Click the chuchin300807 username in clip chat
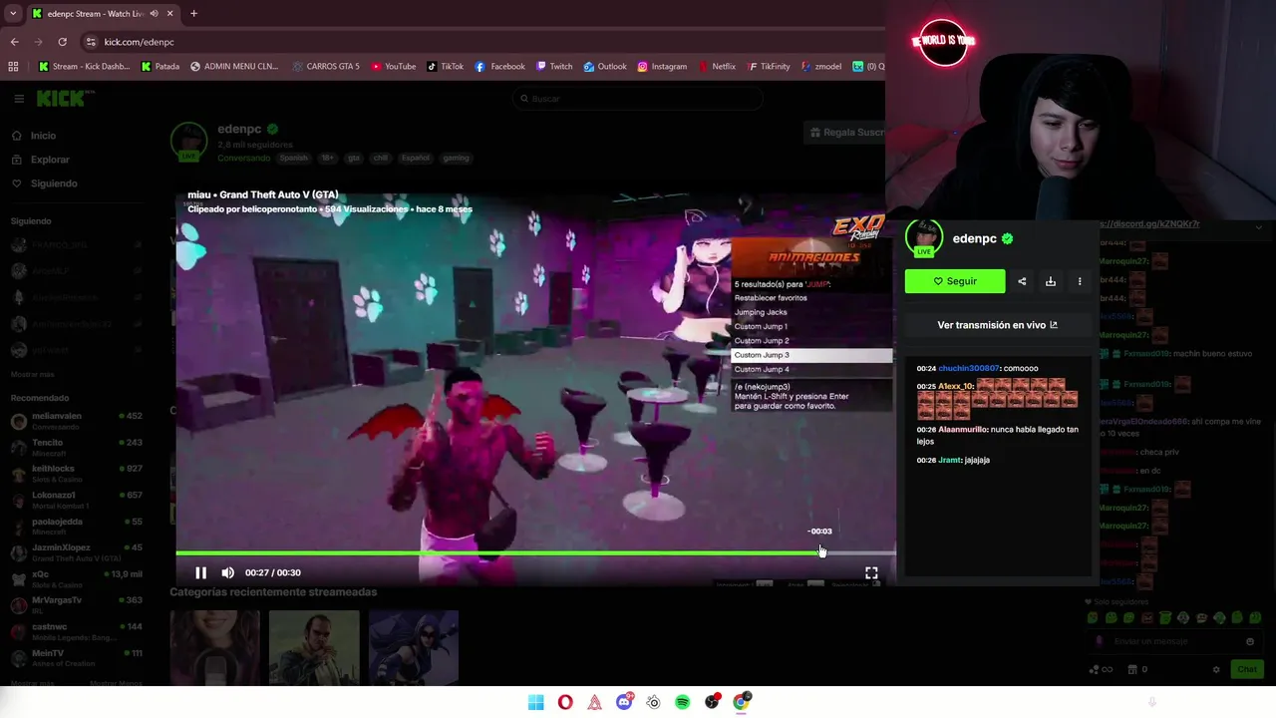1276x718 pixels. (968, 368)
